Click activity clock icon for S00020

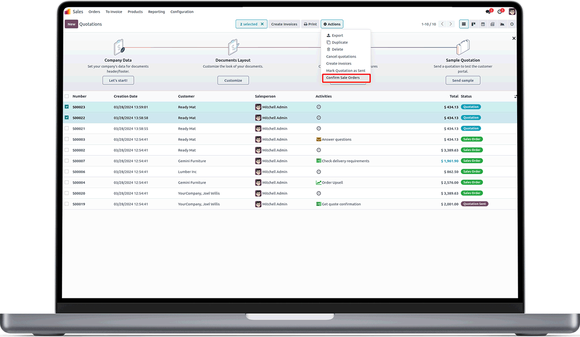pyautogui.click(x=319, y=193)
